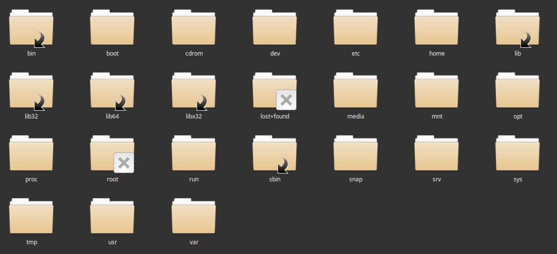This screenshot has width=557, height=254.
Task: Click the 'lib32' name label
Action: [31, 116]
